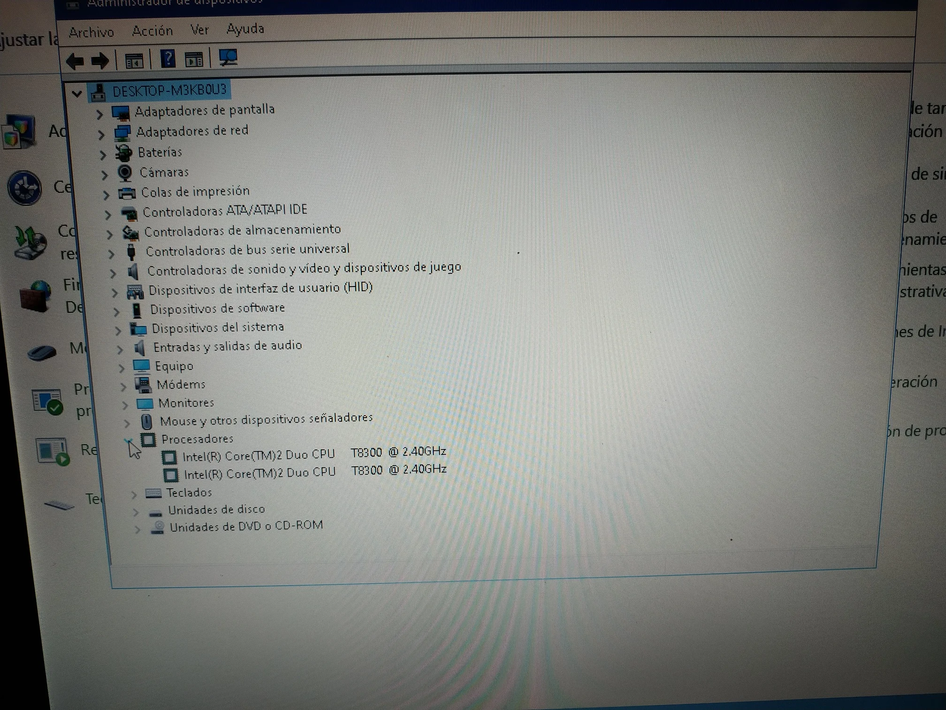Viewport: 946px width, 710px height.
Task: Open the Ayuda menu
Action: [x=245, y=29]
